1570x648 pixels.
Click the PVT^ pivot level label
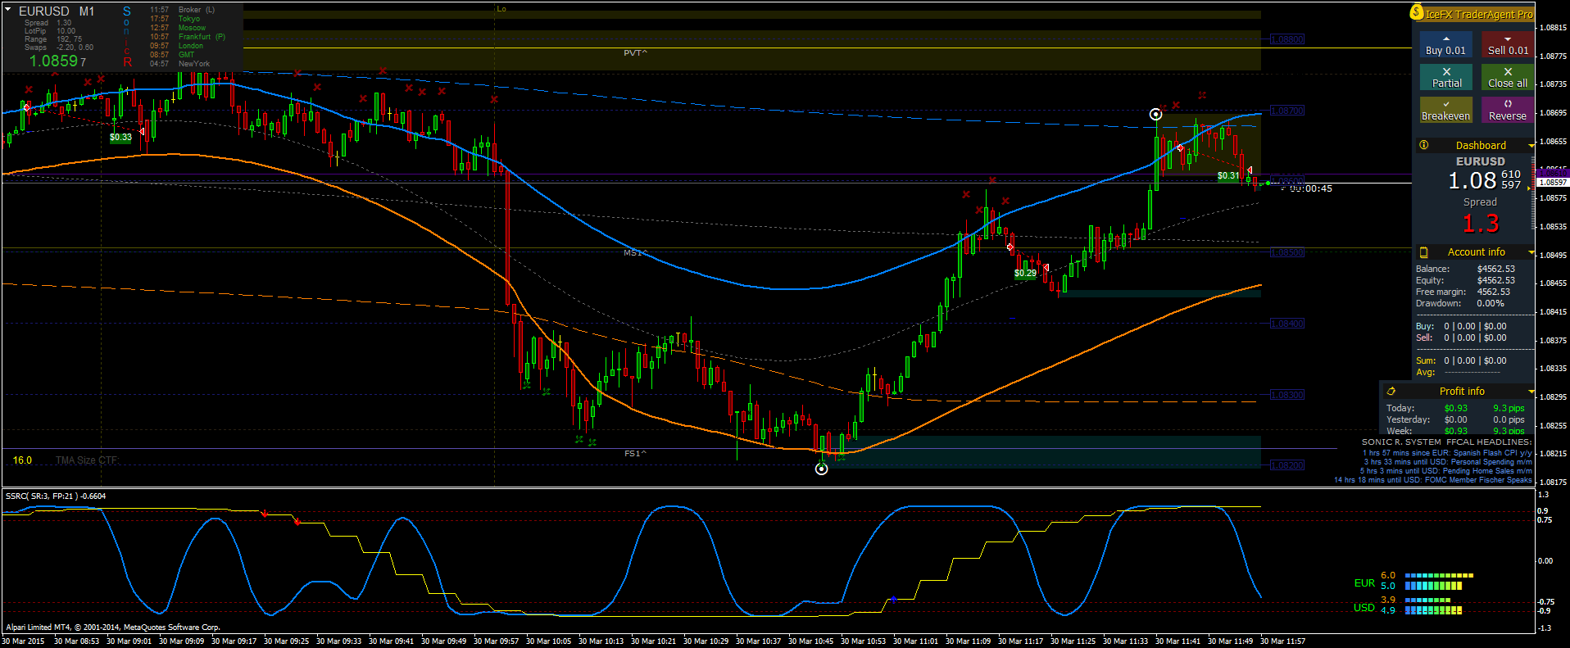pos(635,52)
